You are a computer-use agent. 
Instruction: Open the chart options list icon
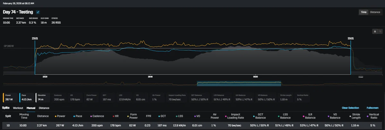pyautogui.click(x=380, y=31)
